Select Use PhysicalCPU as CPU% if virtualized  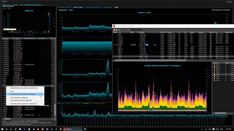[x=25, y=94]
